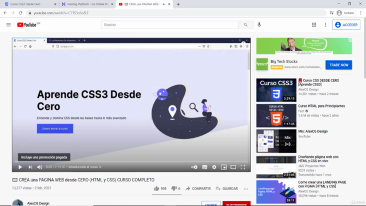Mute the audio on YouTube tab
This screenshot has height=206, width=366.
(x=164, y=4)
